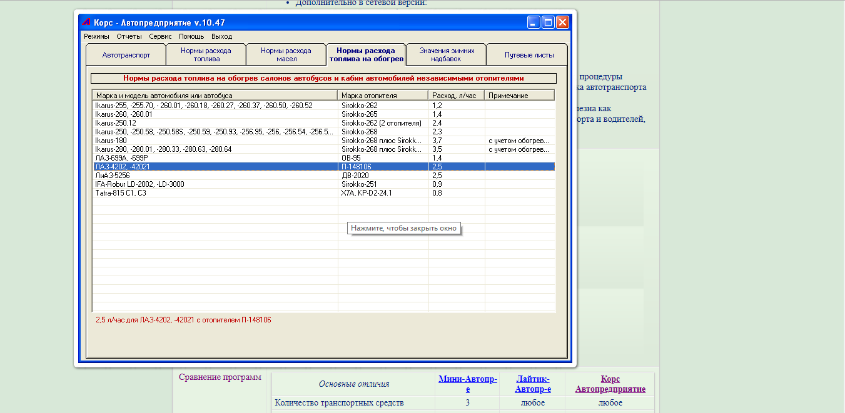845x413 pixels.
Task: Click the Примечание column header
Action: click(519, 96)
